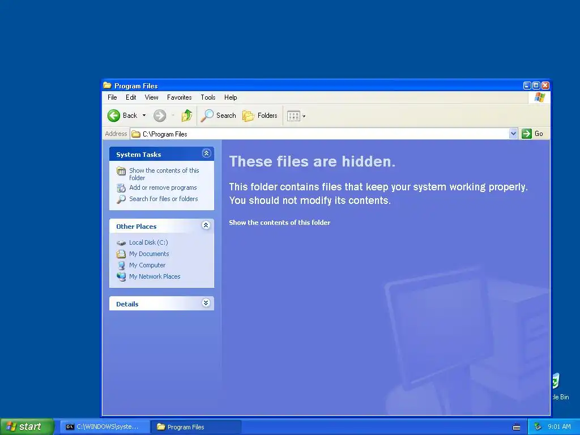Image resolution: width=580 pixels, height=435 pixels.
Task: Click bold 'Show the contents of this folder' in main pane
Action: click(x=280, y=222)
